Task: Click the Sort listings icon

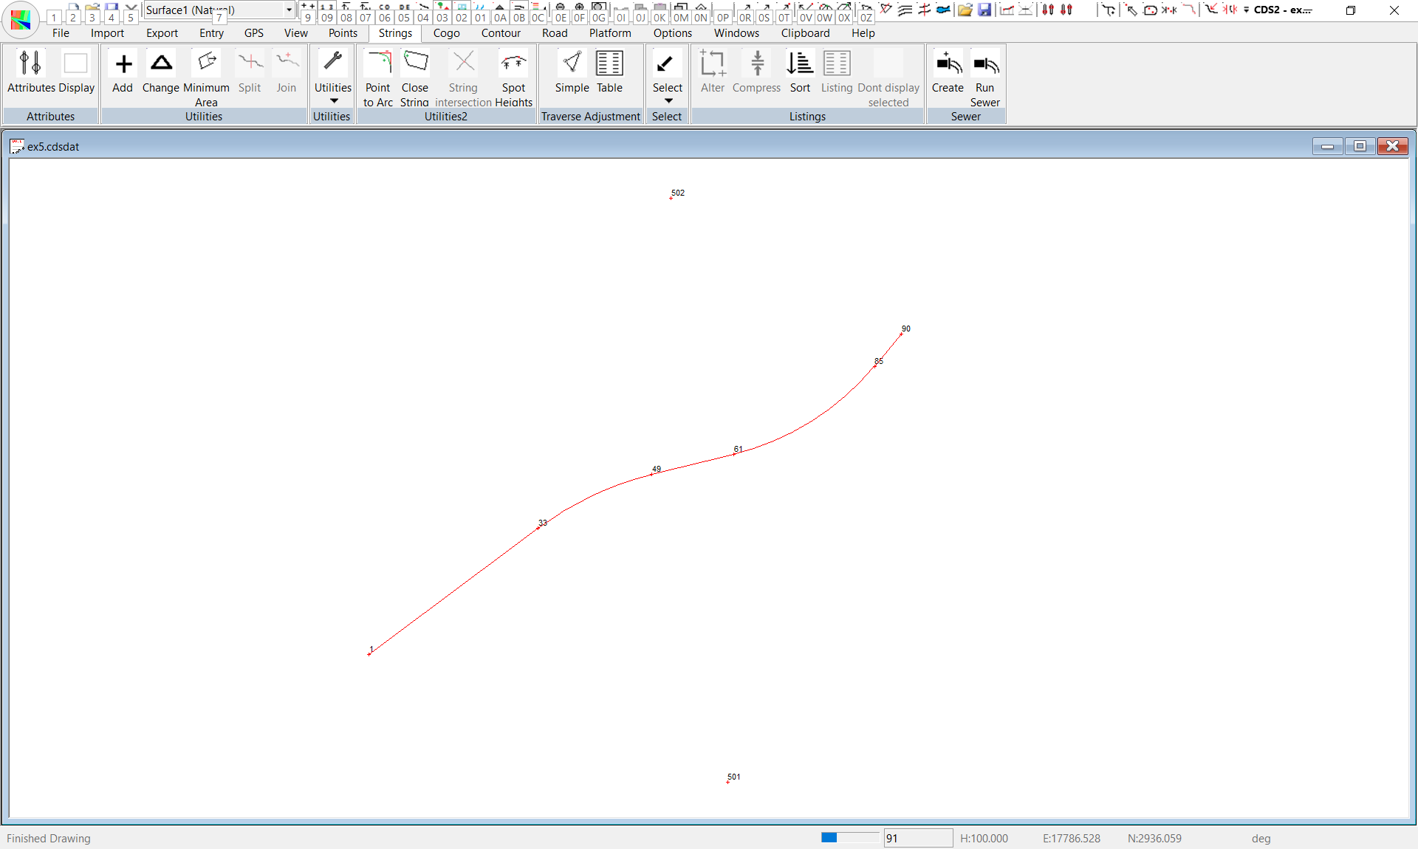Action: point(800,64)
